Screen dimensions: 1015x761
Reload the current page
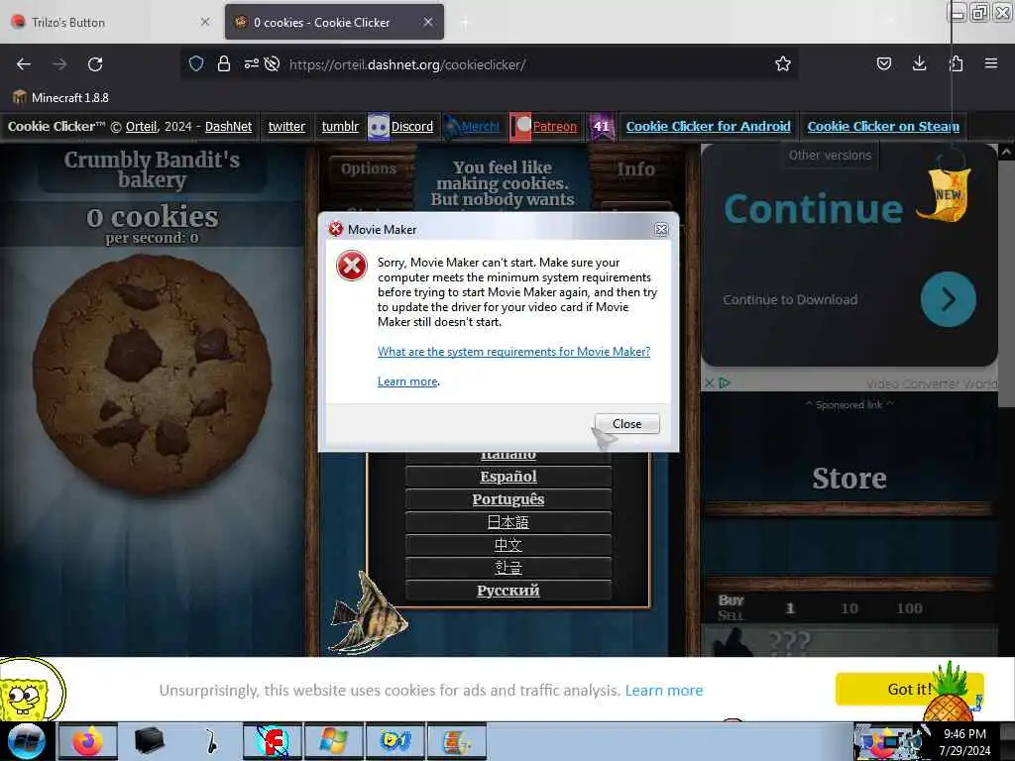[95, 64]
